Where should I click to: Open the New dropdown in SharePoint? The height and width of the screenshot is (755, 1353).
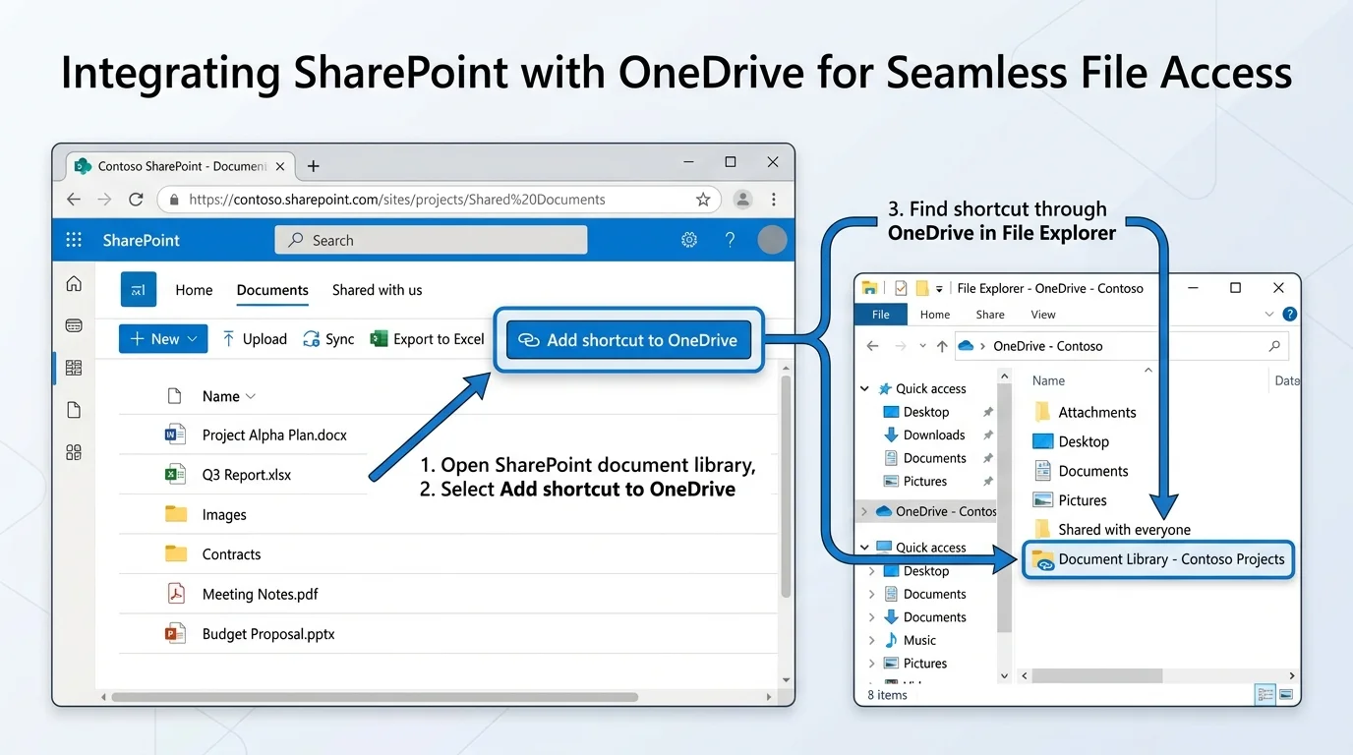click(x=163, y=339)
